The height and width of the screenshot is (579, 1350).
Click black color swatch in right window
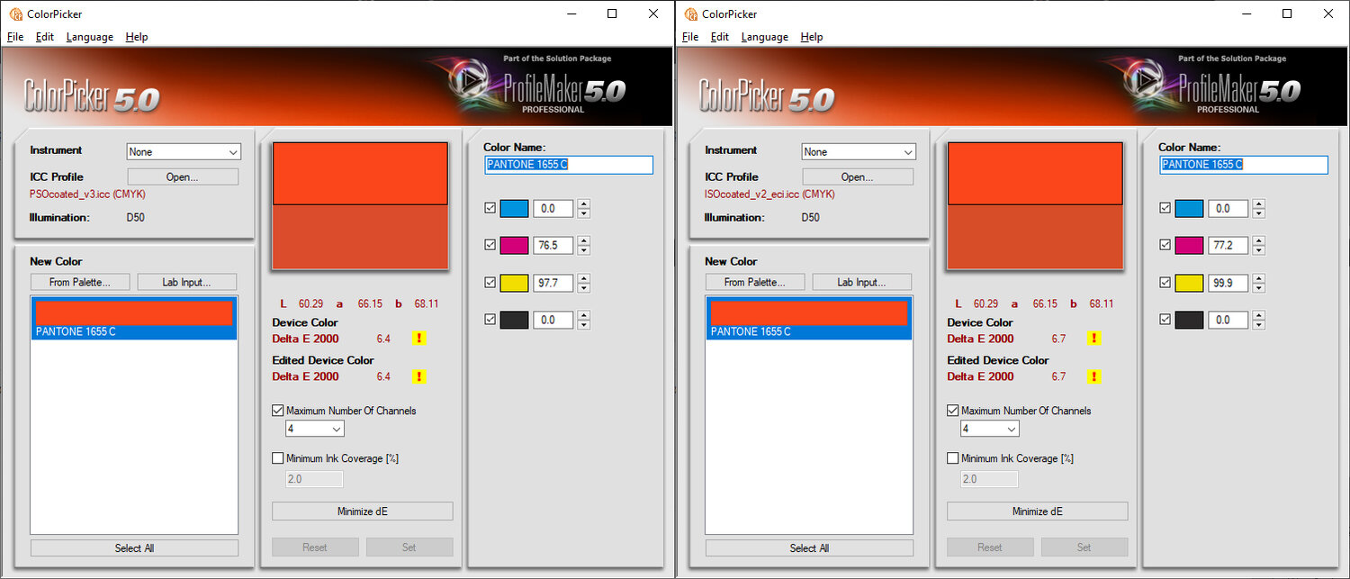coord(1189,320)
